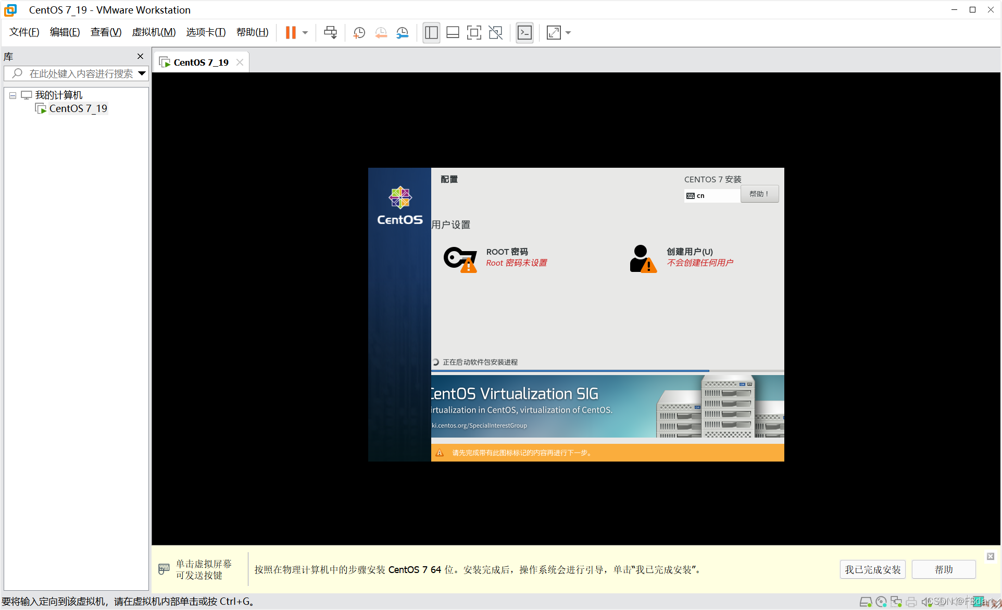1002x610 pixels.
Task: Switch to the CentOS 7_19 tab
Action: pyautogui.click(x=201, y=63)
